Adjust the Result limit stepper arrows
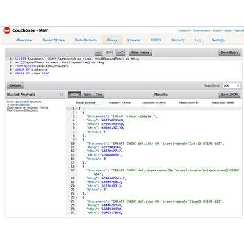 click(x=238, y=85)
